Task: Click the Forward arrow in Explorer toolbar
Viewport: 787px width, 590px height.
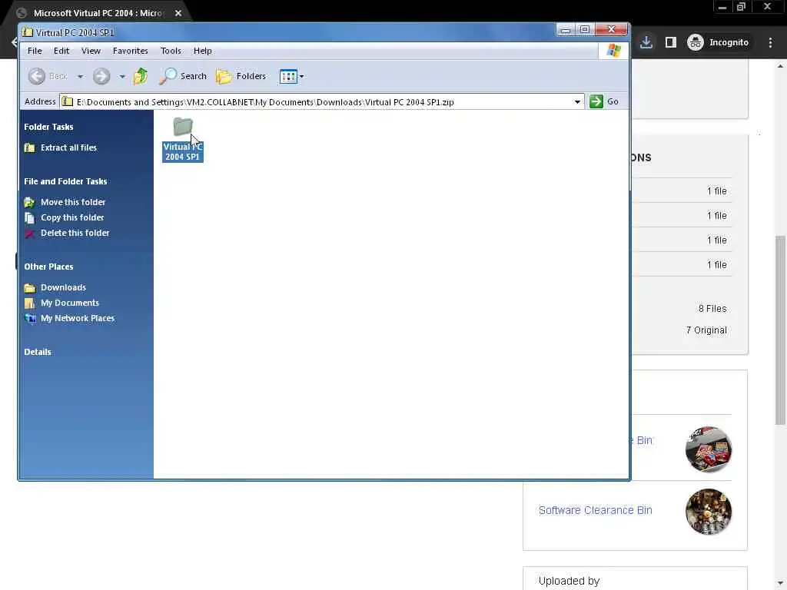Action: click(x=101, y=76)
